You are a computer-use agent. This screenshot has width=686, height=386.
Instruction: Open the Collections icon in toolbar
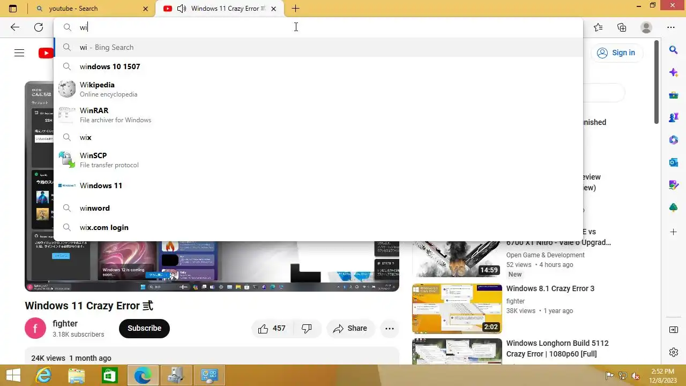coord(622,27)
